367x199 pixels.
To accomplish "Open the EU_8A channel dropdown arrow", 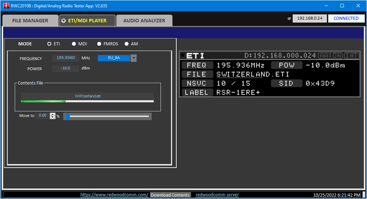I will (133, 58).
